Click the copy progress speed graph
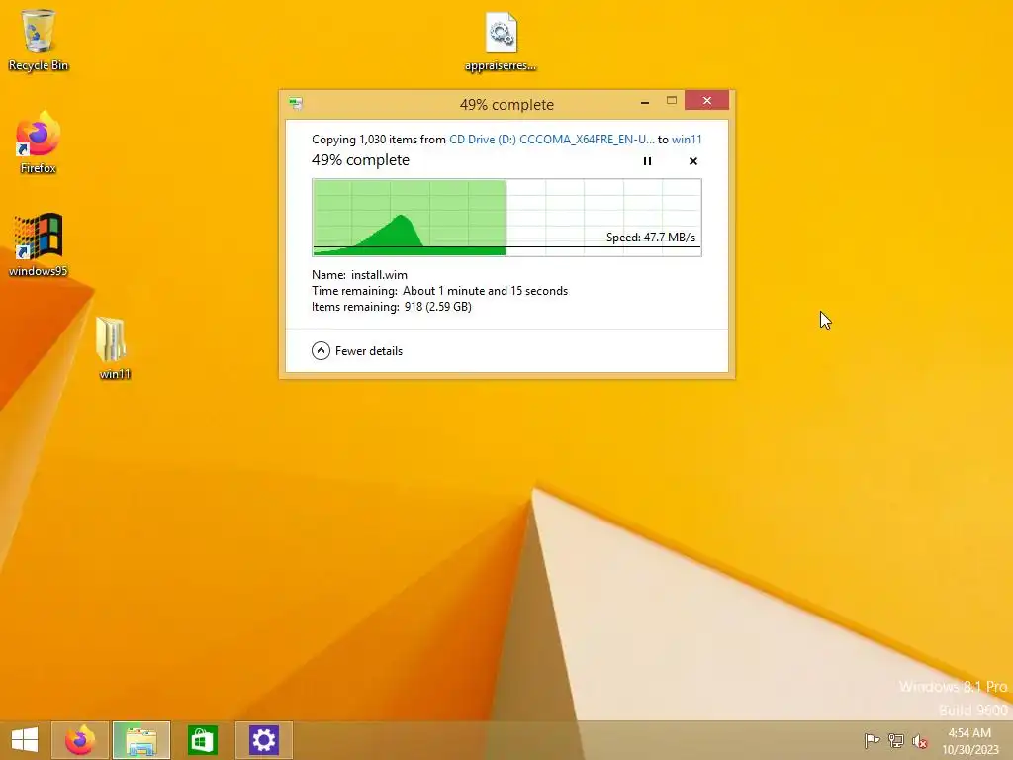1013x760 pixels. (507, 218)
